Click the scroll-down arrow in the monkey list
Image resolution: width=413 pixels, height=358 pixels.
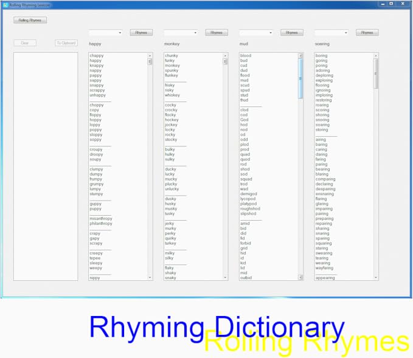tap(225, 277)
